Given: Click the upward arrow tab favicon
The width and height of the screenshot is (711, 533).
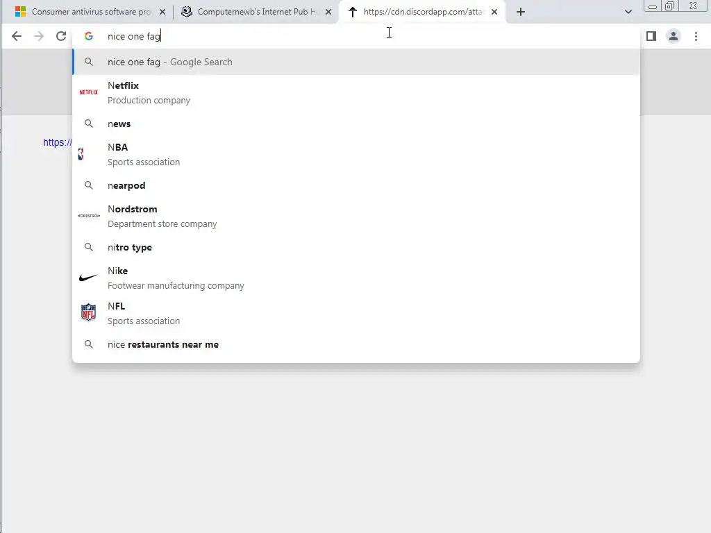Looking at the screenshot, I should pyautogui.click(x=352, y=12).
